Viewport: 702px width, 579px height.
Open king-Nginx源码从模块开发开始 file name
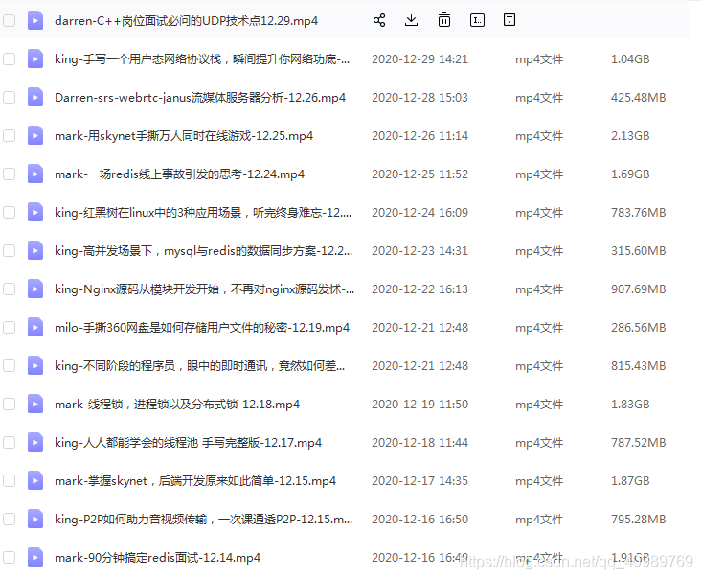pyautogui.click(x=204, y=289)
